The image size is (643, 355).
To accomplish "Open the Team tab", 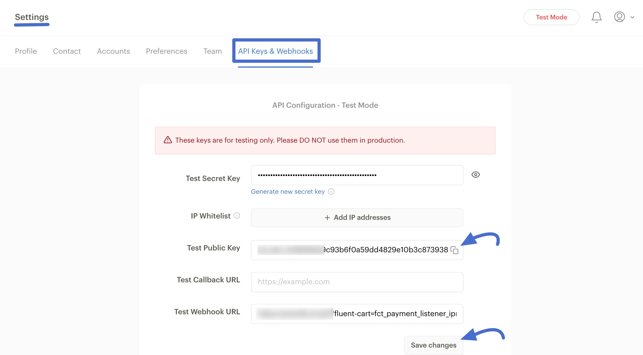I will [213, 51].
